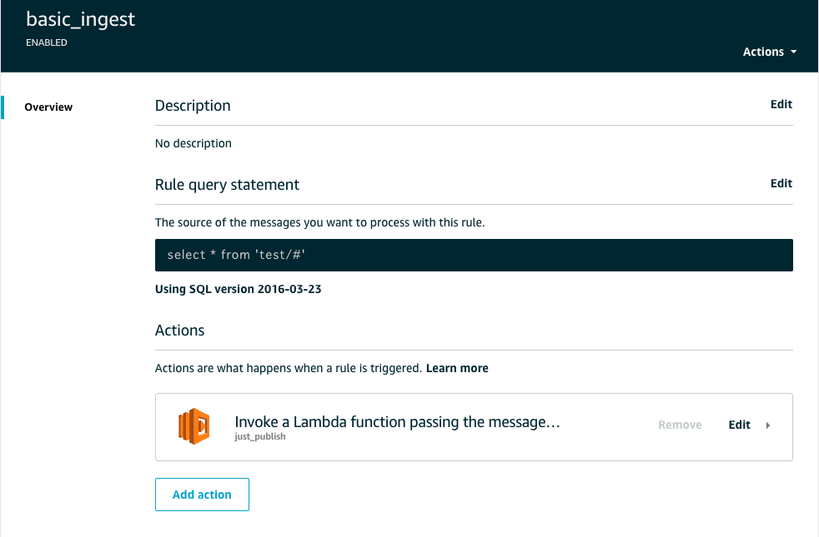Viewport: 819px width, 537px height.
Task: Select the Overview sidebar item
Action: 48,107
